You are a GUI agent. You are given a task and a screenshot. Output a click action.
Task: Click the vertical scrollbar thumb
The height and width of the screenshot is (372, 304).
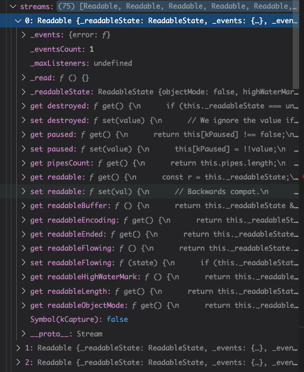[x=296, y=45]
